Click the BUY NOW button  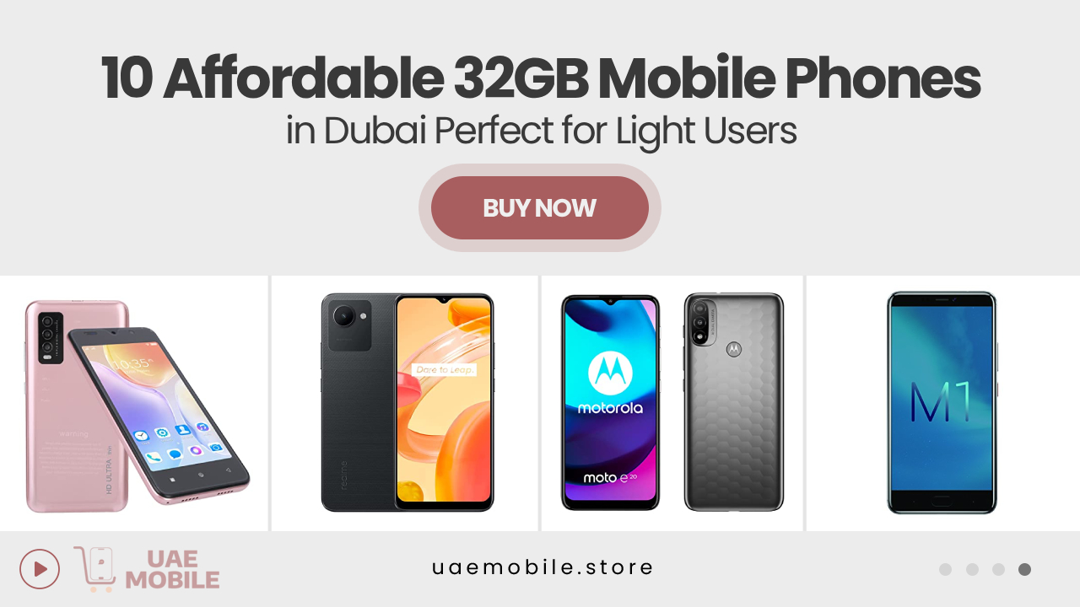coord(540,207)
